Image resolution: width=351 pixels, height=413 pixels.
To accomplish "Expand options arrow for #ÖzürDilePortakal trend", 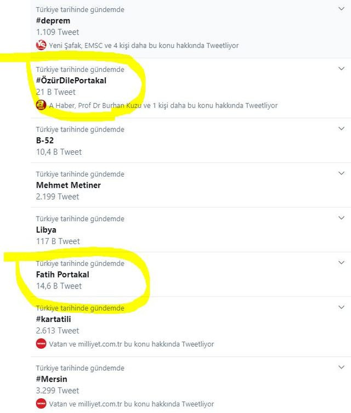I will (341, 69).
